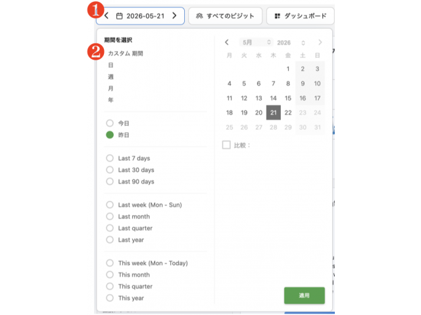Image resolution: width=421 pixels, height=315 pixels.
Task: Go to previous date with left arrow
Action: [107, 16]
